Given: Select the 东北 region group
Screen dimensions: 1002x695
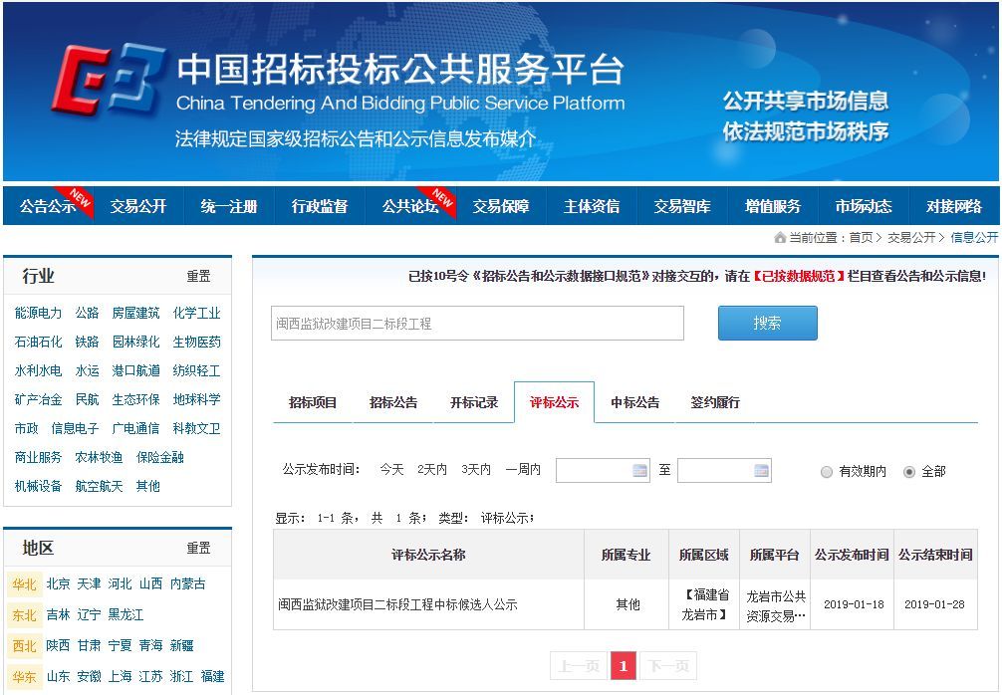Looking at the screenshot, I should tap(24, 615).
